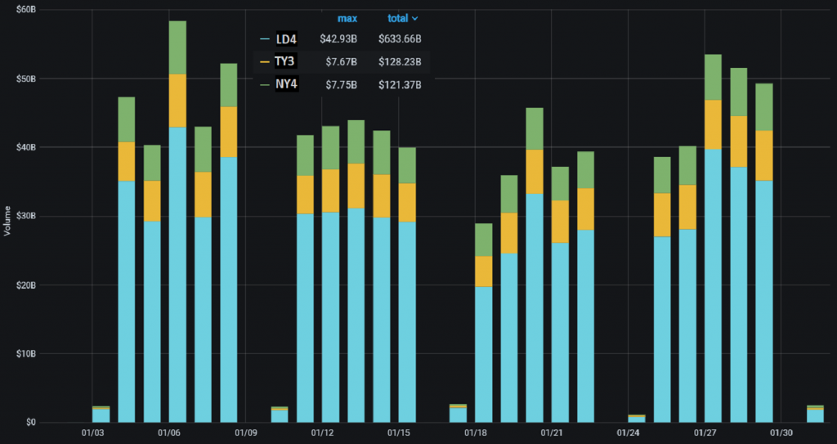The width and height of the screenshot is (837, 444).
Task: Select NY4 max value $7.75B
Action: pyautogui.click(x=341, y=84)
